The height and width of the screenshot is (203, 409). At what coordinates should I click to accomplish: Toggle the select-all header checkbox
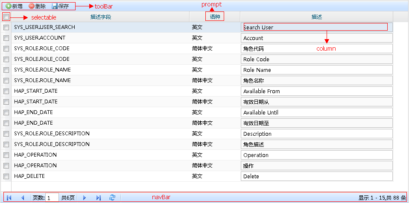point(6,17)
